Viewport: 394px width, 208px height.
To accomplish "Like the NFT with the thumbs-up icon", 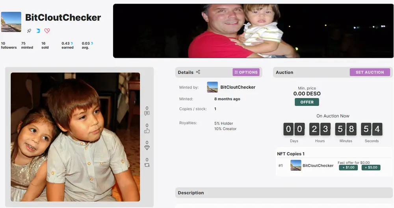I will [147, 131].
